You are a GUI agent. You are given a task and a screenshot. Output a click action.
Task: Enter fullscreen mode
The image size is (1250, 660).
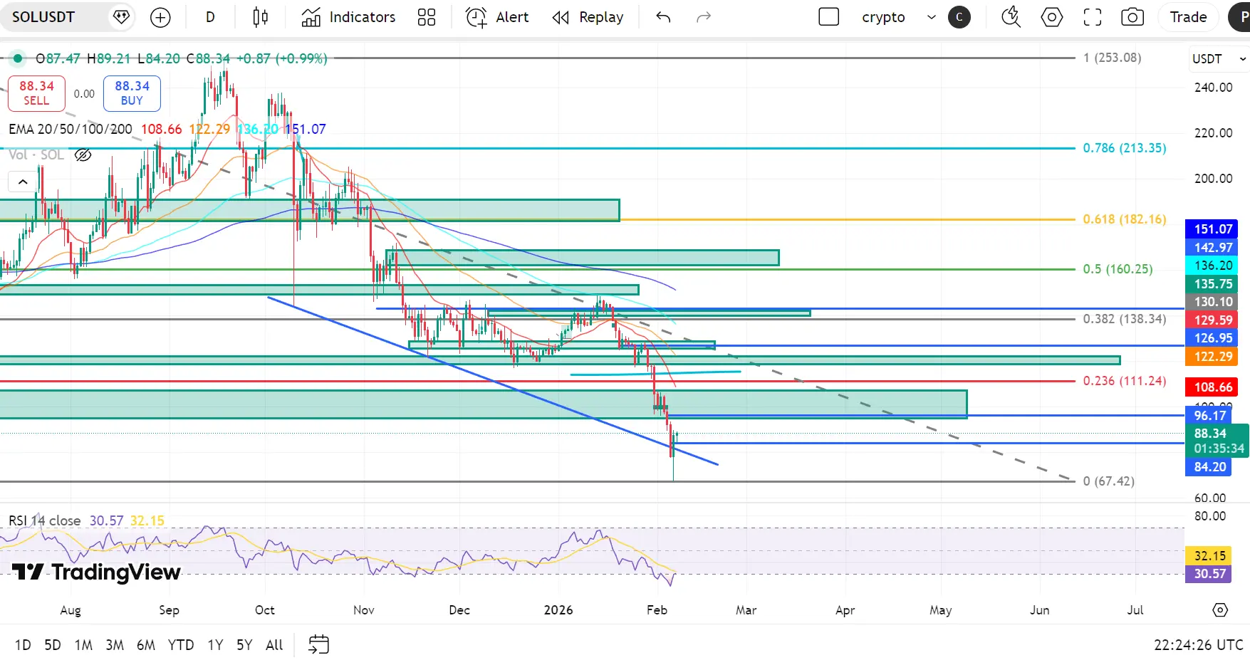click(x=1093, y=17)
